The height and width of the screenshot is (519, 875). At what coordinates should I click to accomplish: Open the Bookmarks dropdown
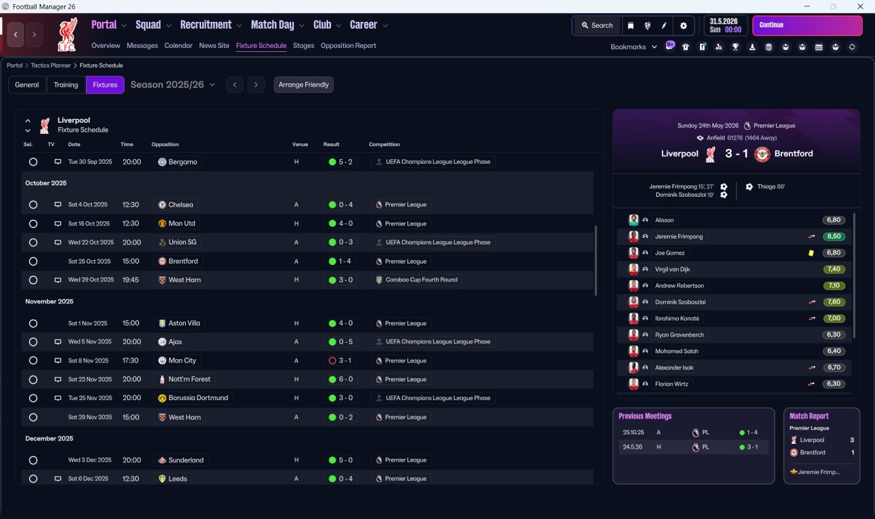coord(634,47)
